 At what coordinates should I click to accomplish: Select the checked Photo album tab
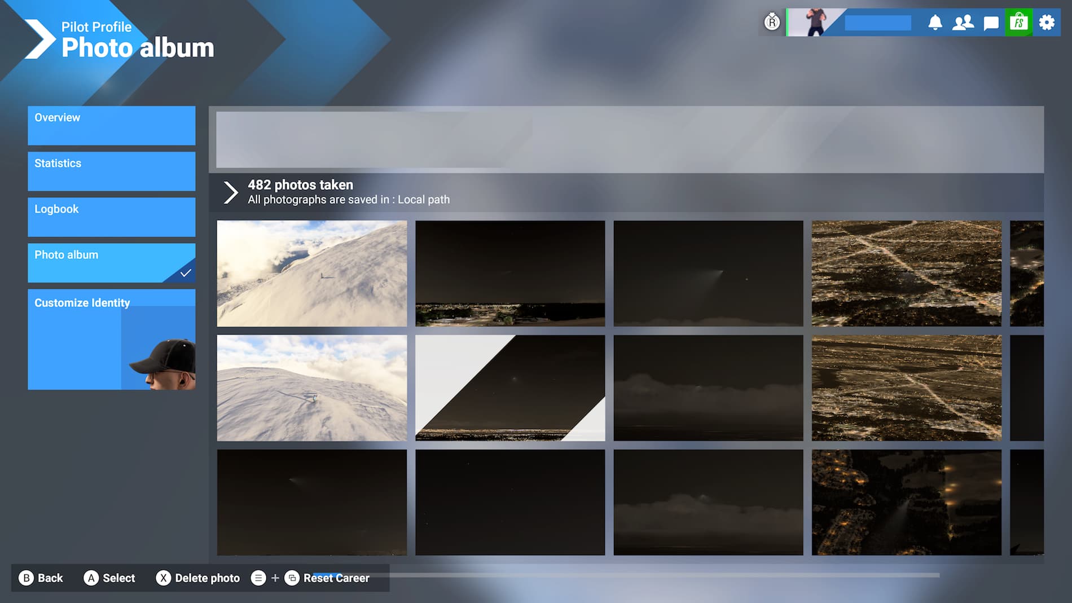coord(111,262)
